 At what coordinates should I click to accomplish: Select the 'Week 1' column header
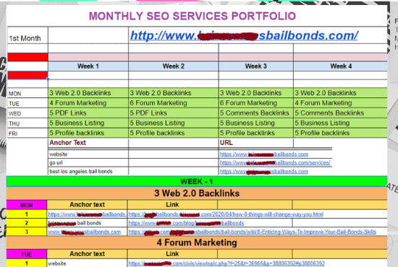[x=88, y=66]
